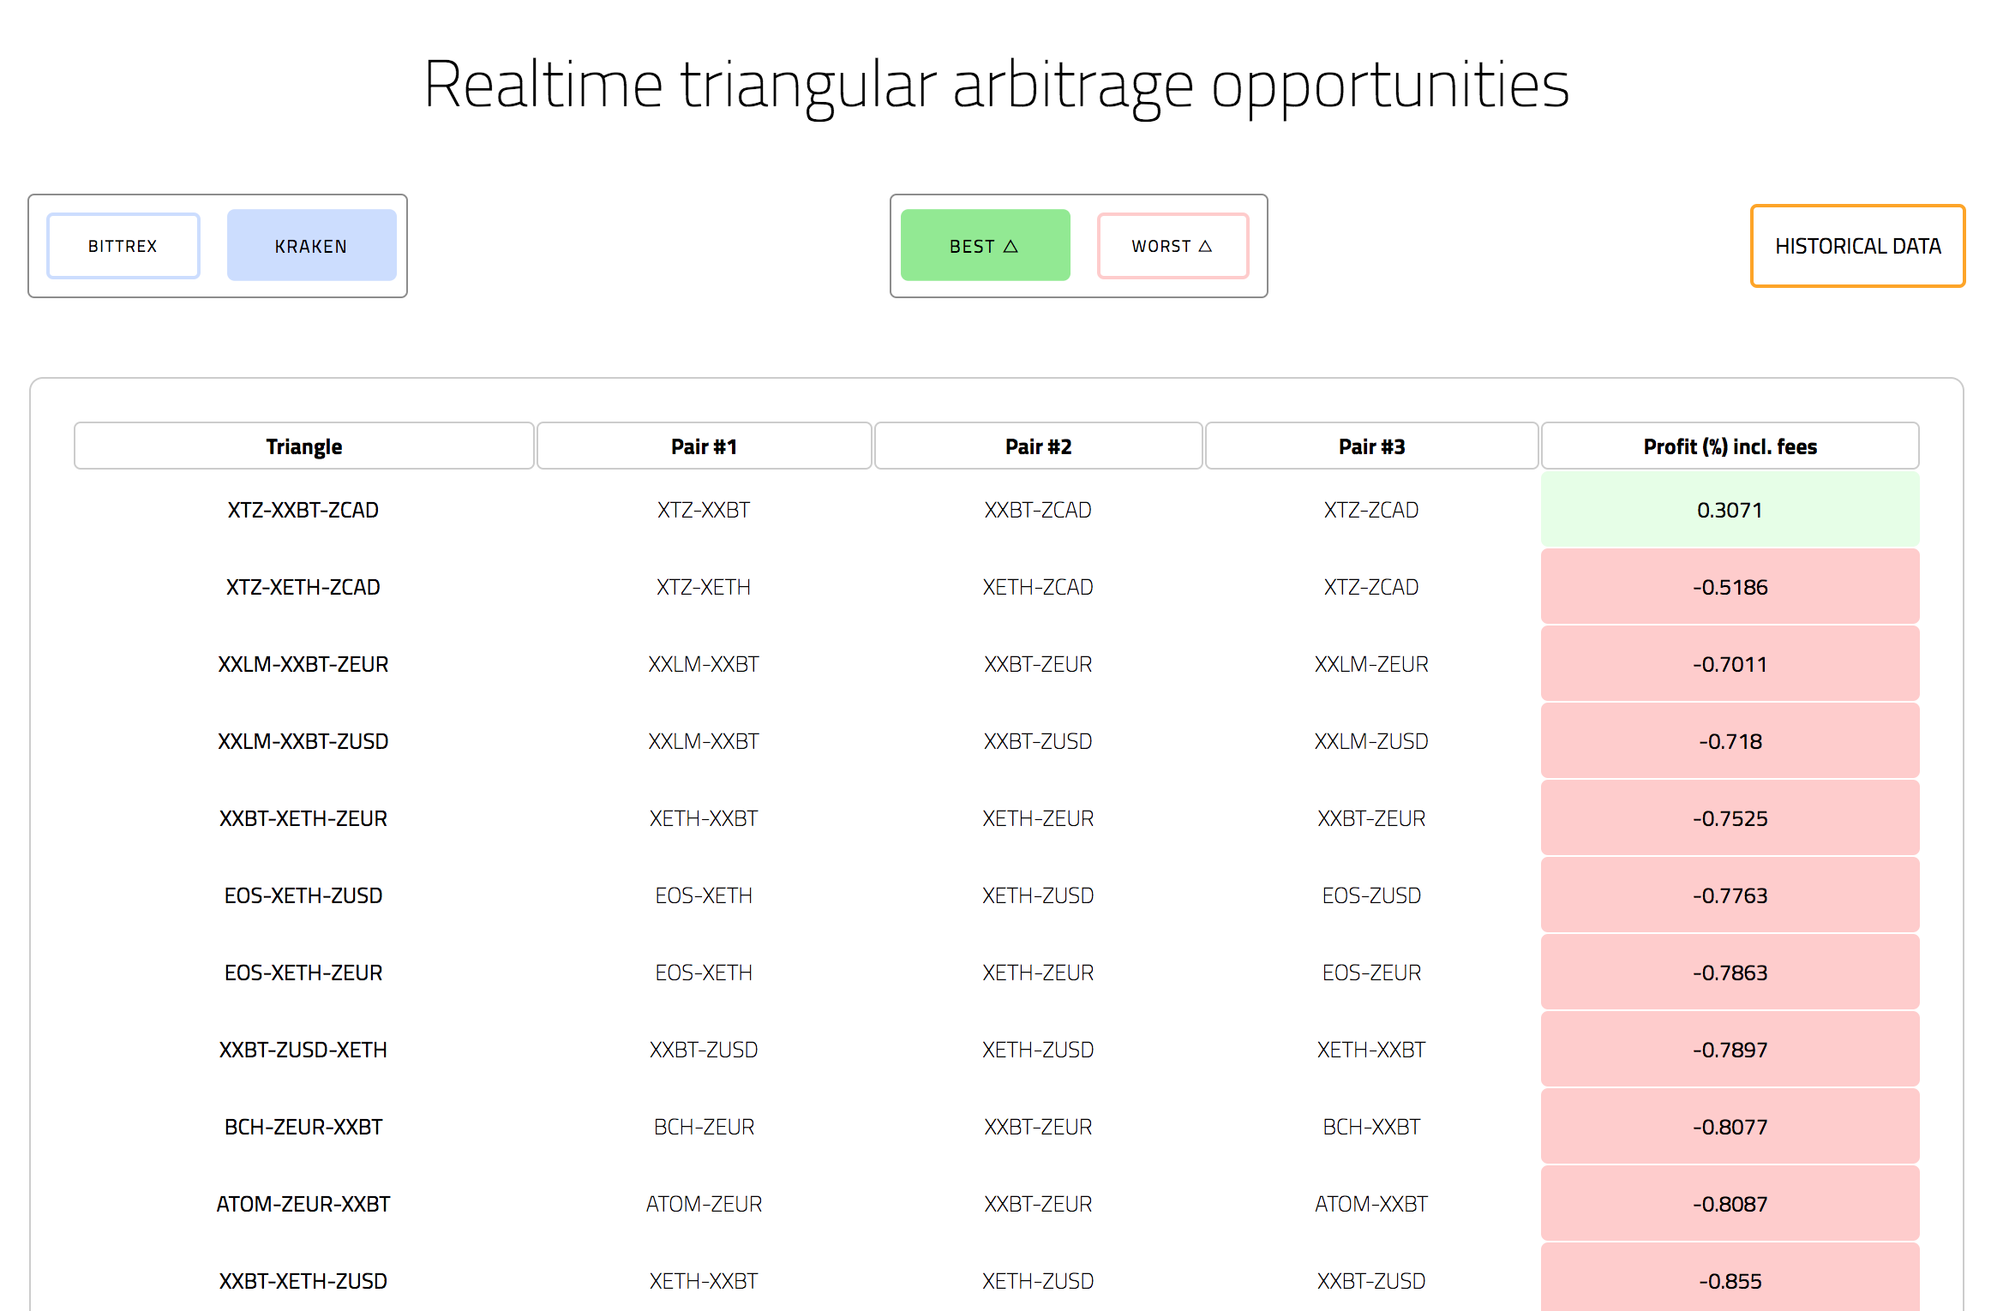Click the Pair #2 column header
Screen dimensions: 1997x1311
tap(1038, 446)
